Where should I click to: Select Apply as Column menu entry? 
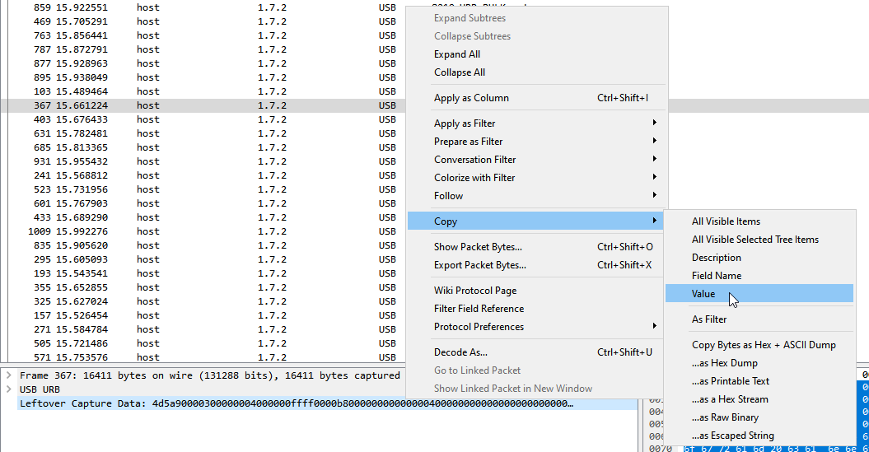(x=471, y=98)
